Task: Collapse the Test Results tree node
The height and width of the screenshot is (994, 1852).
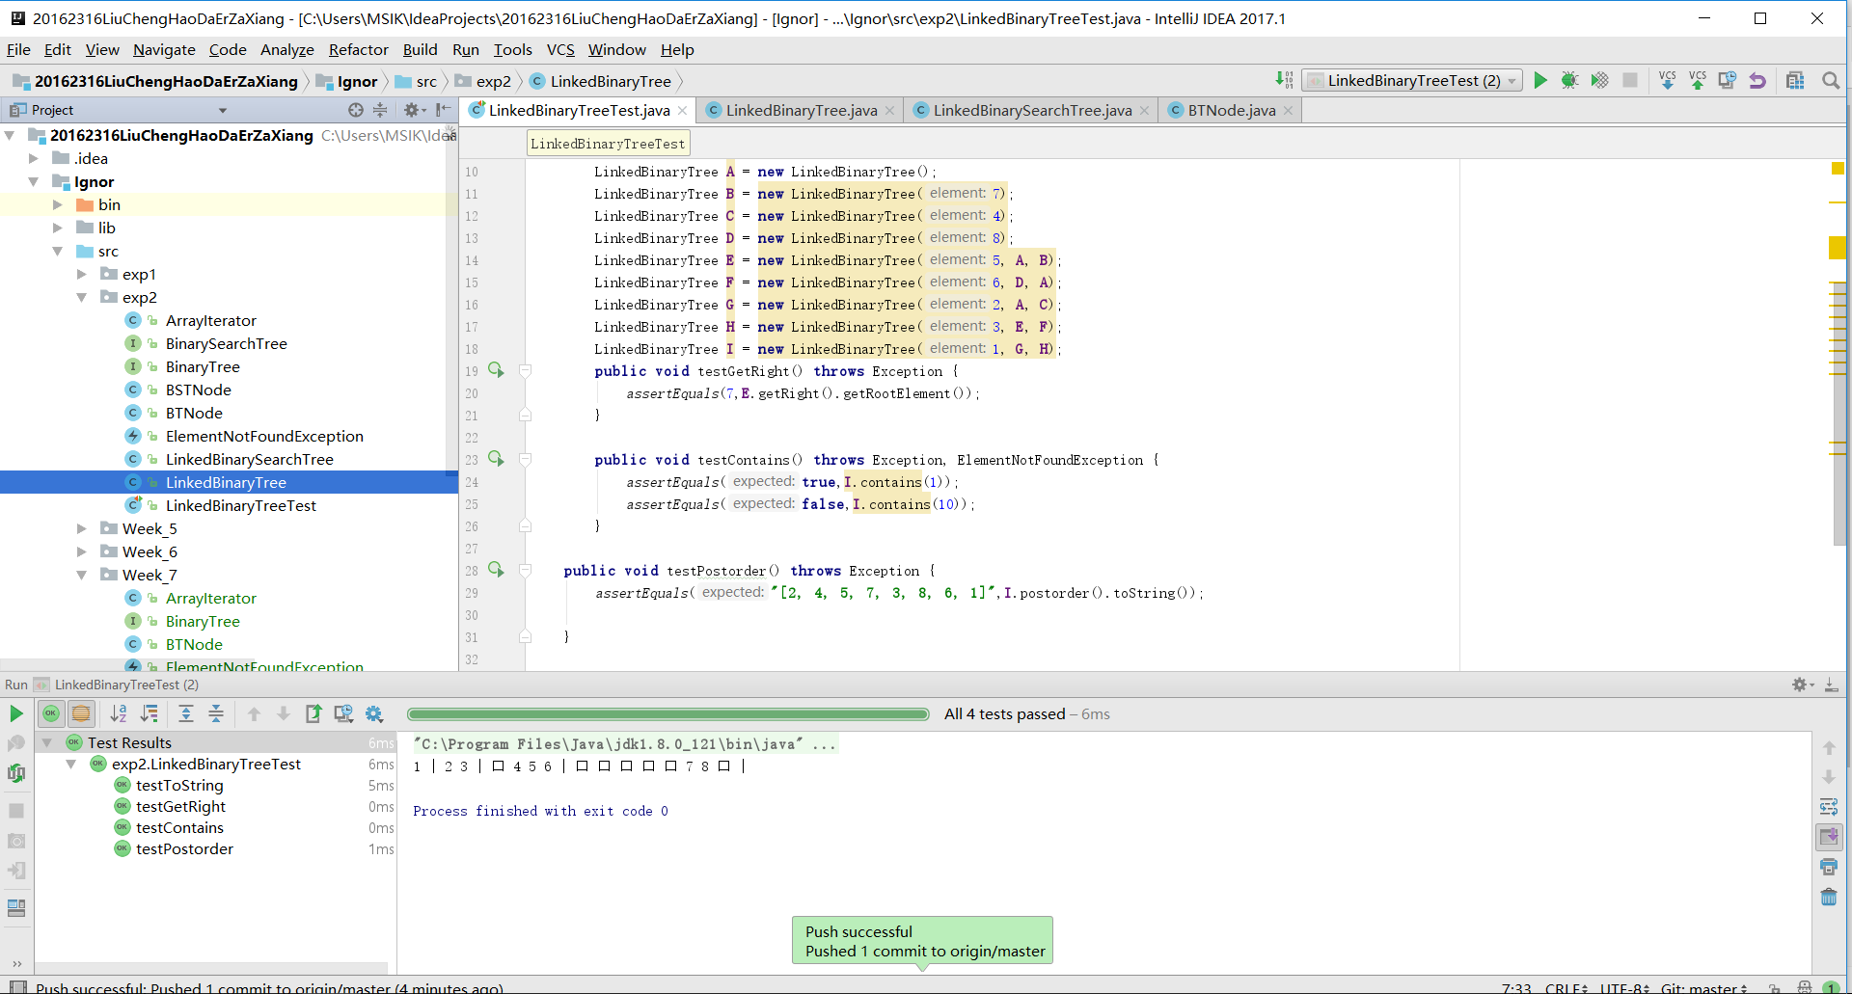Action: coord(46,742)
